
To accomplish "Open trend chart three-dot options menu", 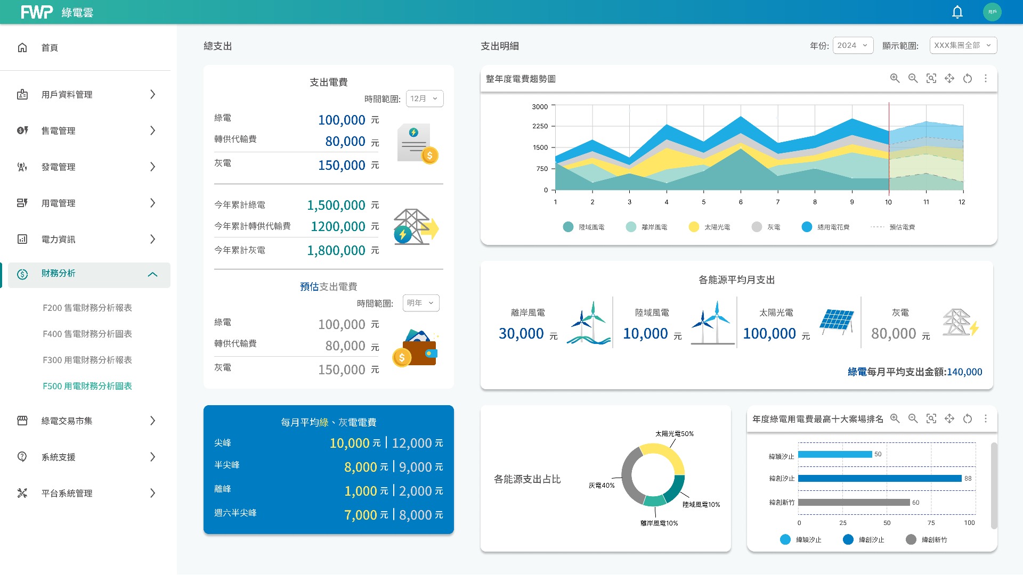I will tap(986, 79).
